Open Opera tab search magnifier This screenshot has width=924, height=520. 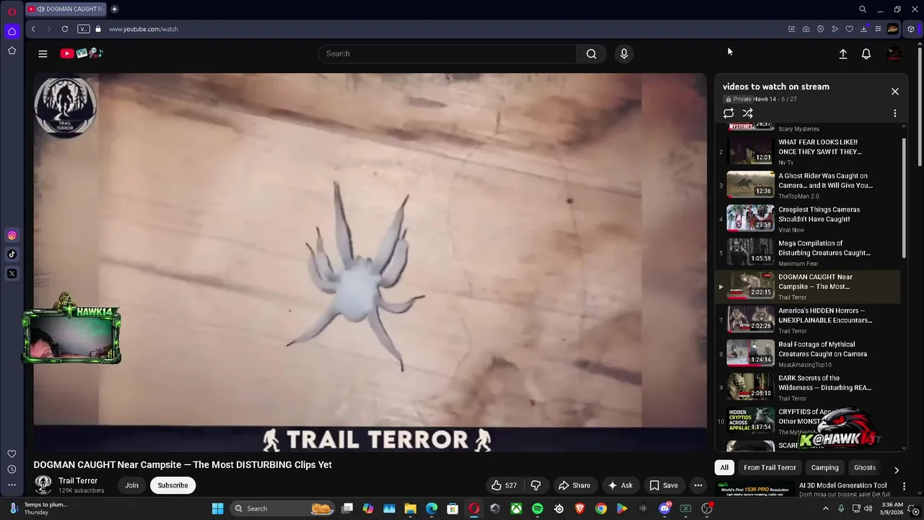(863, 9)
